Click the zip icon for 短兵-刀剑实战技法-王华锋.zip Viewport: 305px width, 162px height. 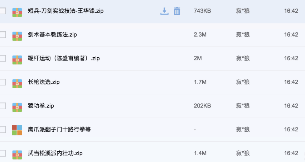pyautogui.click(x=17, y=12)
